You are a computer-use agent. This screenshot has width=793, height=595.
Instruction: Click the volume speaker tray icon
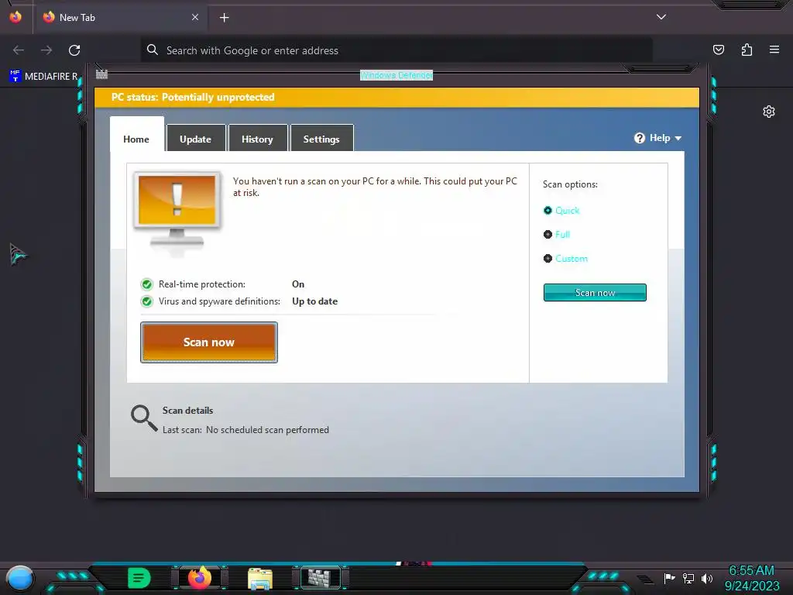pyautogui.click(x=707, y=578)
